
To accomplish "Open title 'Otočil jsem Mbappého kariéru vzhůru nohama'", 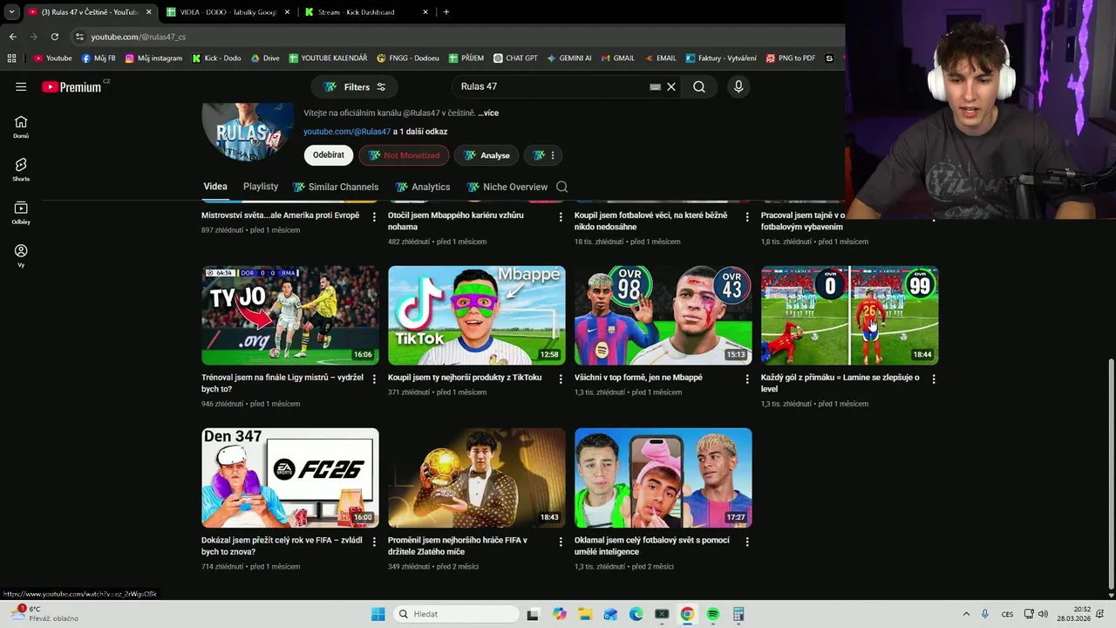I will pyautogui.click(x=456, y=221).
